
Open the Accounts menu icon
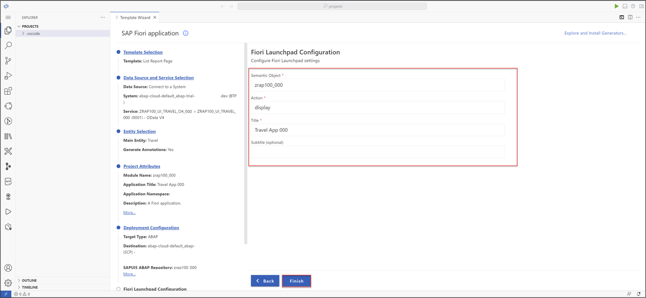click(x=8, y=268)
